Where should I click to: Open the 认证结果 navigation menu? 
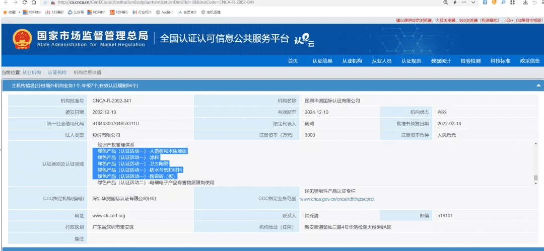322,61
